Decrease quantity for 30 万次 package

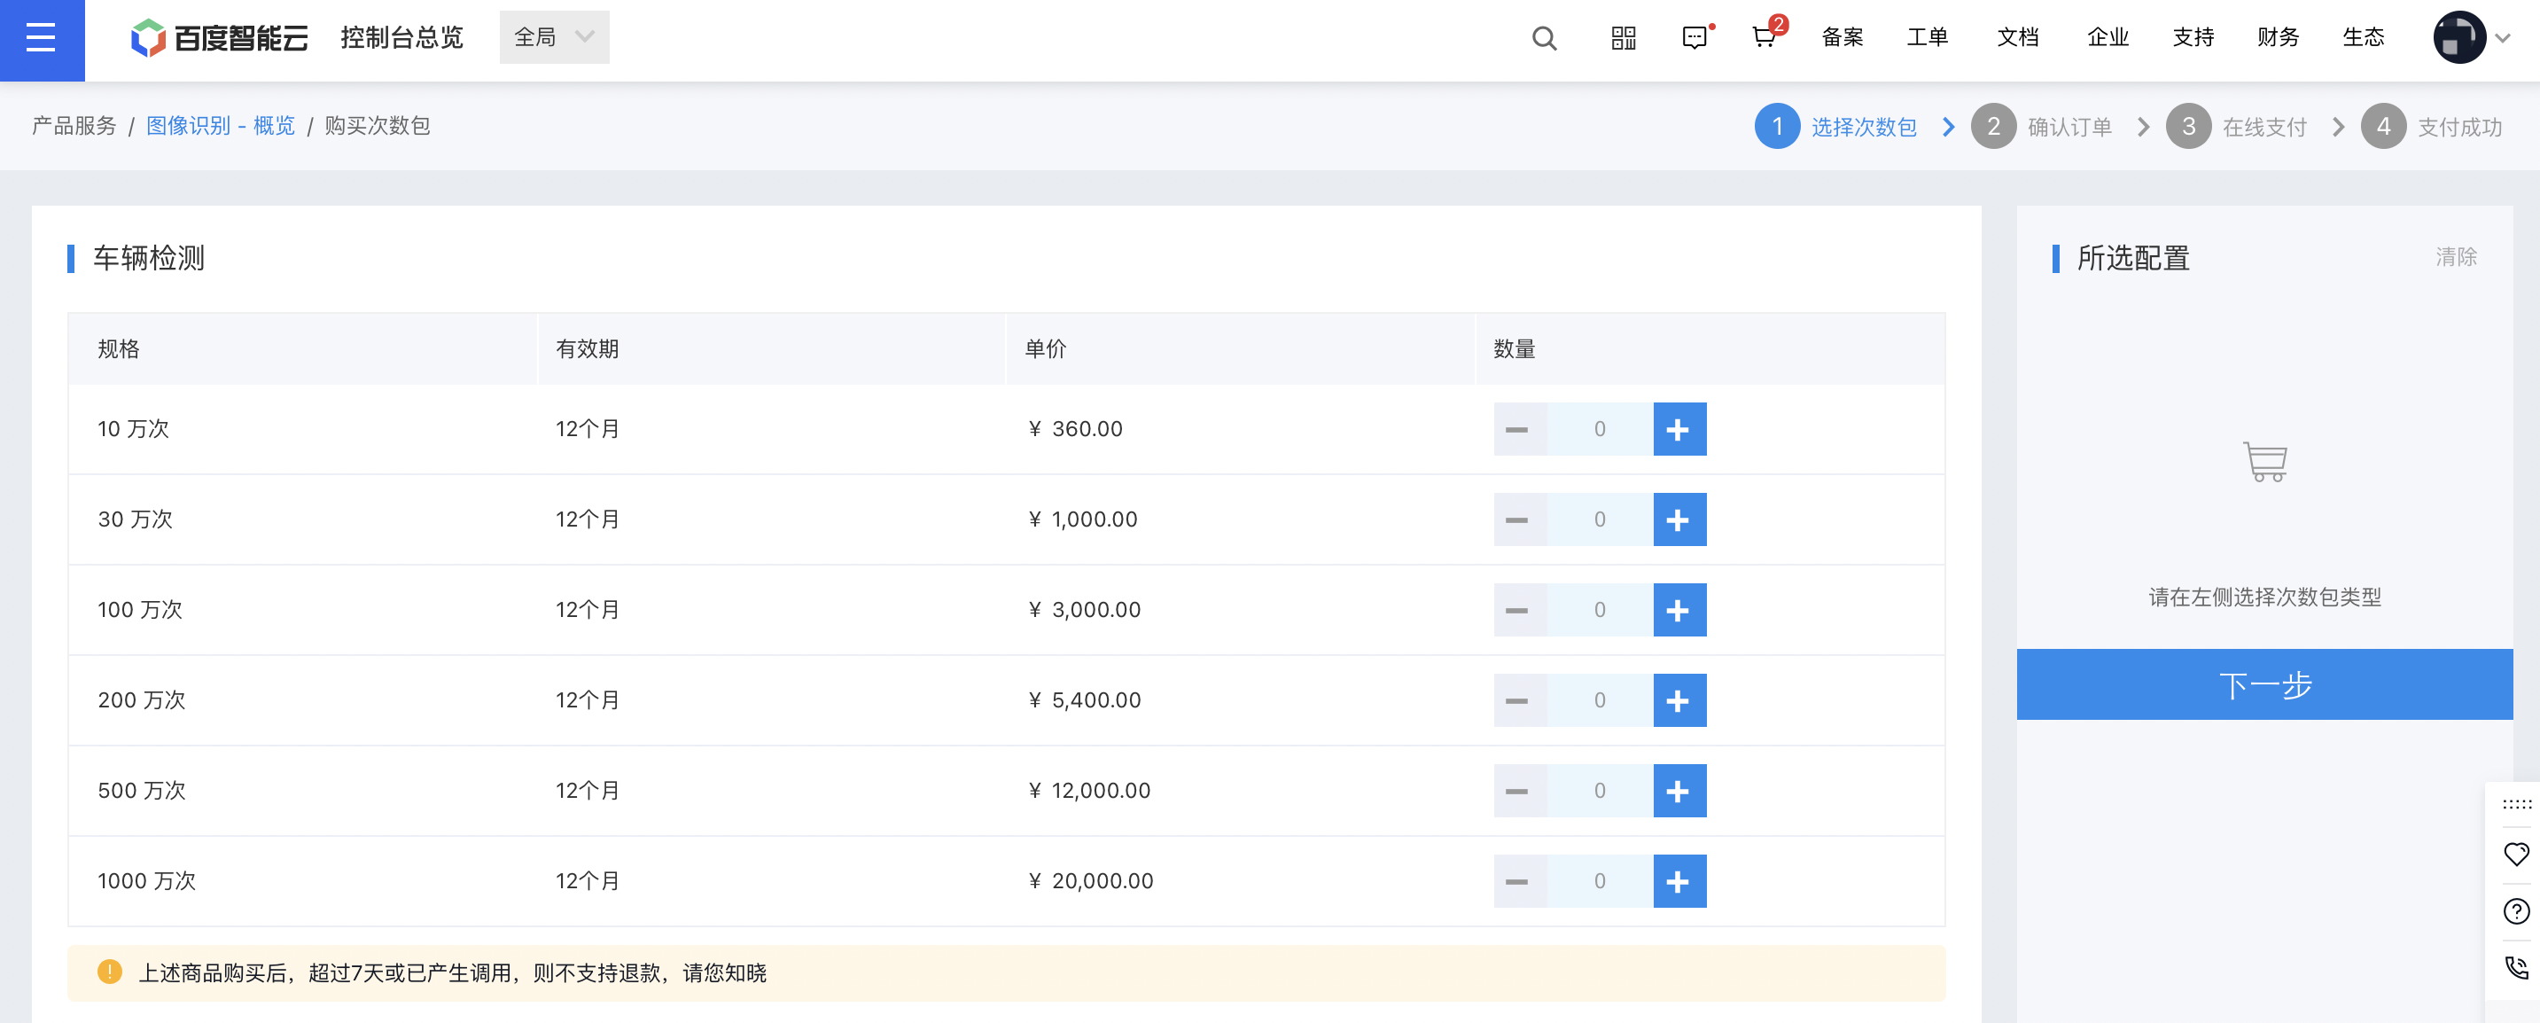[x=1519, y=519]
